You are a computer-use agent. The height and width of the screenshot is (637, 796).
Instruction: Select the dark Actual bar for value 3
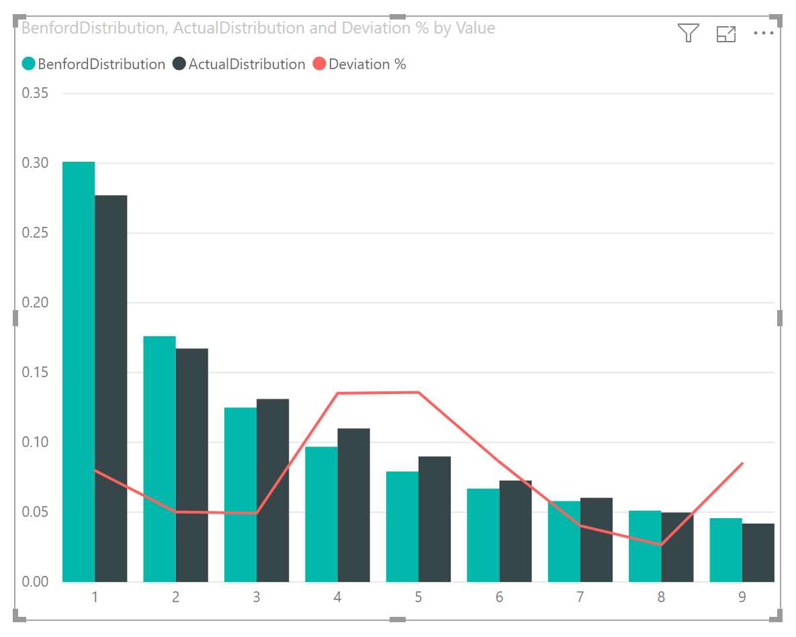[x=273, y=491]
